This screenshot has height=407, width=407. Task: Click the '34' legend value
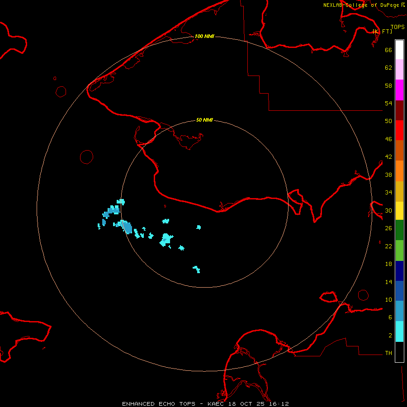pyautogui.click(x=388, y=193)
